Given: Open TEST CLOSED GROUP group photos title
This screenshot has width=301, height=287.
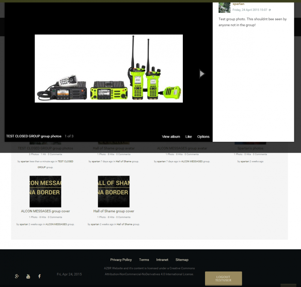Looking at the screenshot, I should 34,136.
